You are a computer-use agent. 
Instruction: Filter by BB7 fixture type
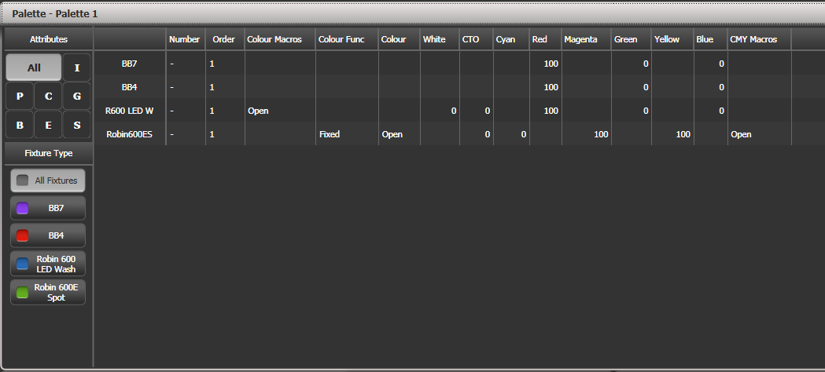[x=48, y=208]
